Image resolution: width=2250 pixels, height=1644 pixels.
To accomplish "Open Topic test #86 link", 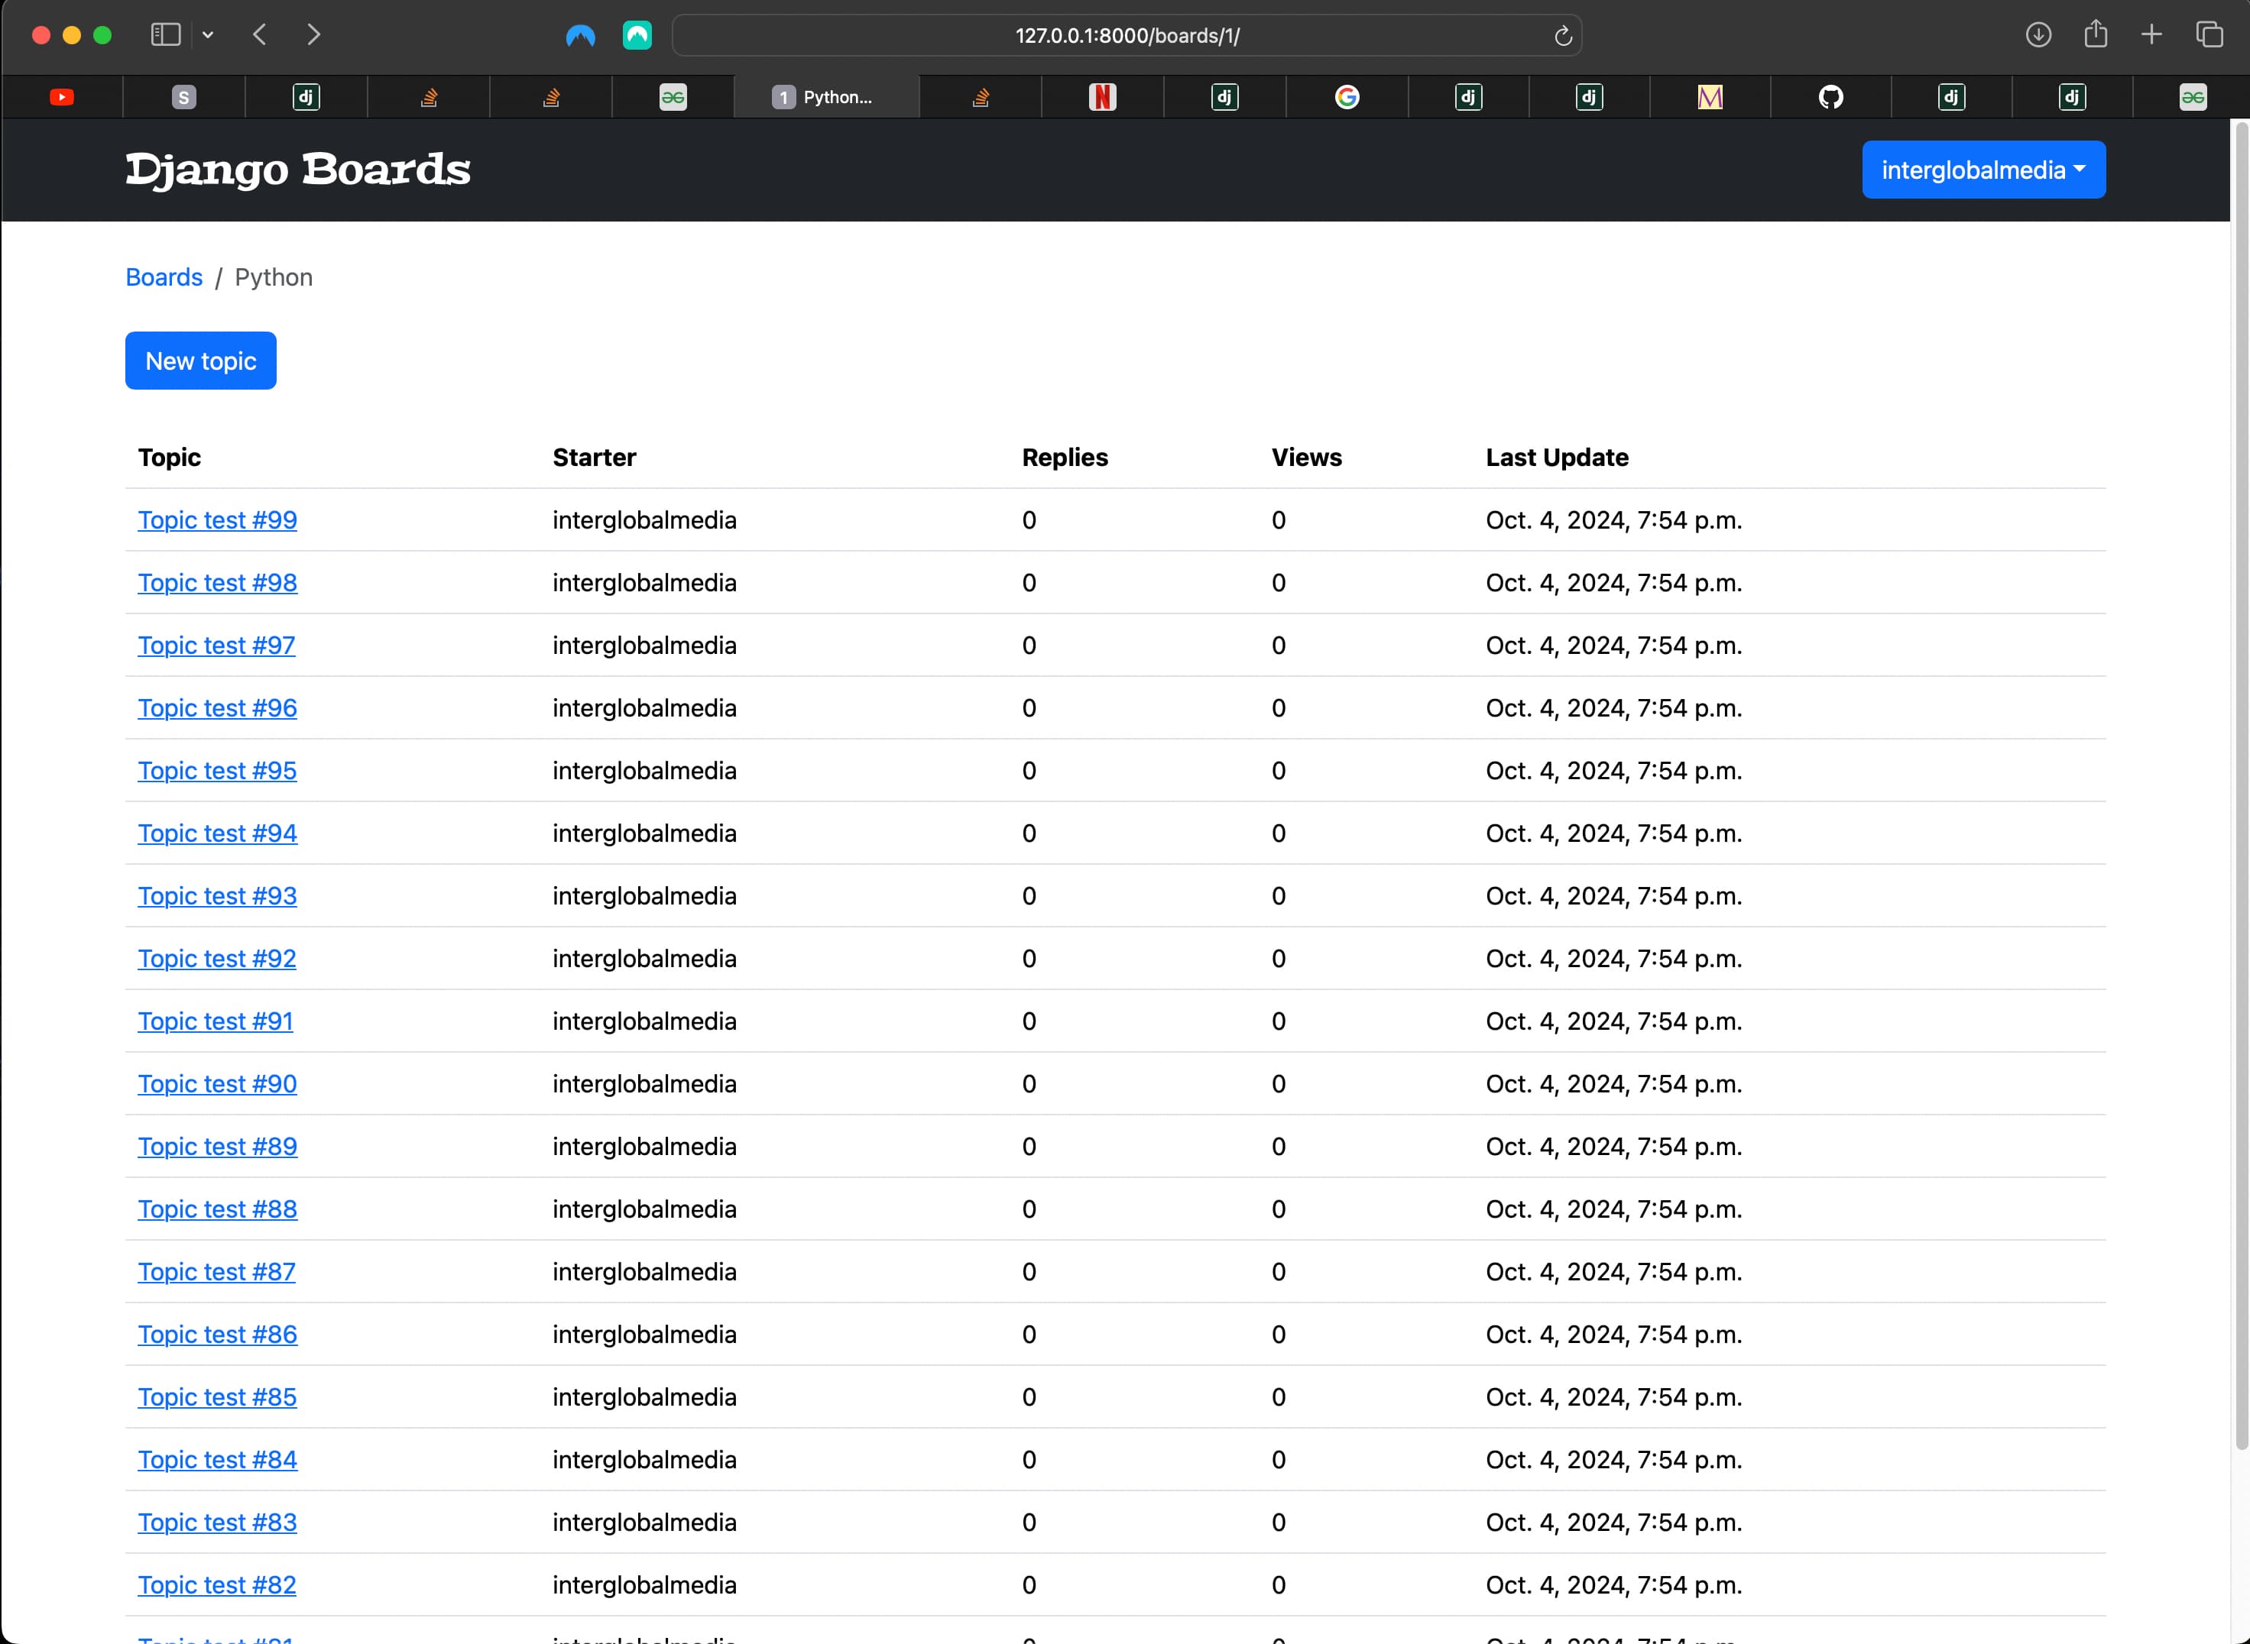I will 217,1335.
